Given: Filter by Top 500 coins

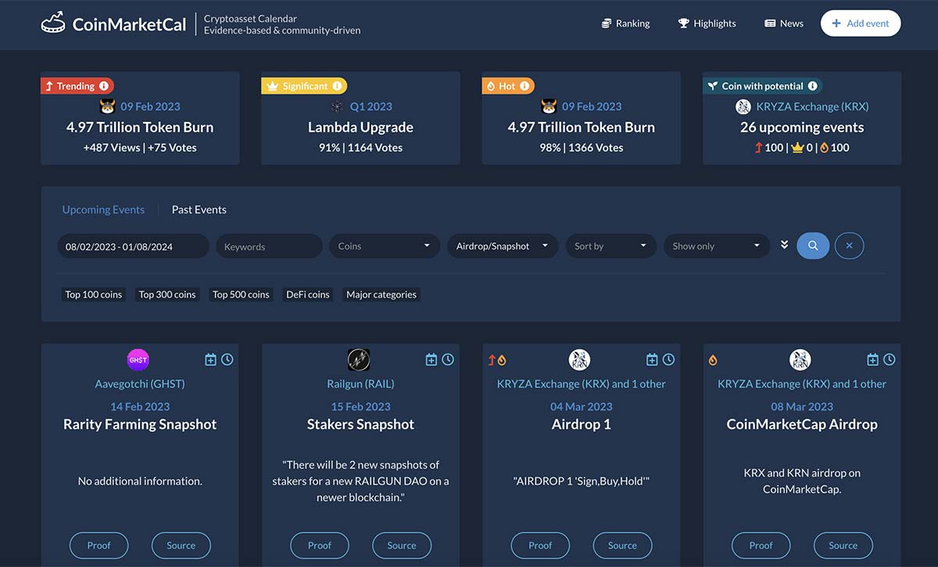Looking at the screenshot, I should tap(241, 295).
